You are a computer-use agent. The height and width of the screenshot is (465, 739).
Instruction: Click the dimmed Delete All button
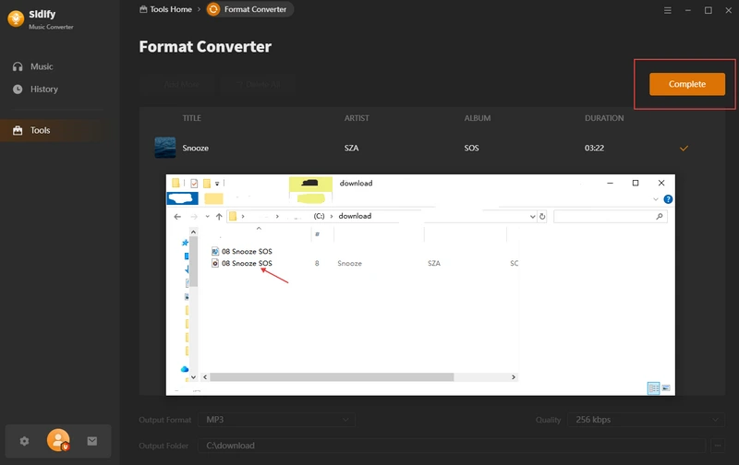pos(259,84)
